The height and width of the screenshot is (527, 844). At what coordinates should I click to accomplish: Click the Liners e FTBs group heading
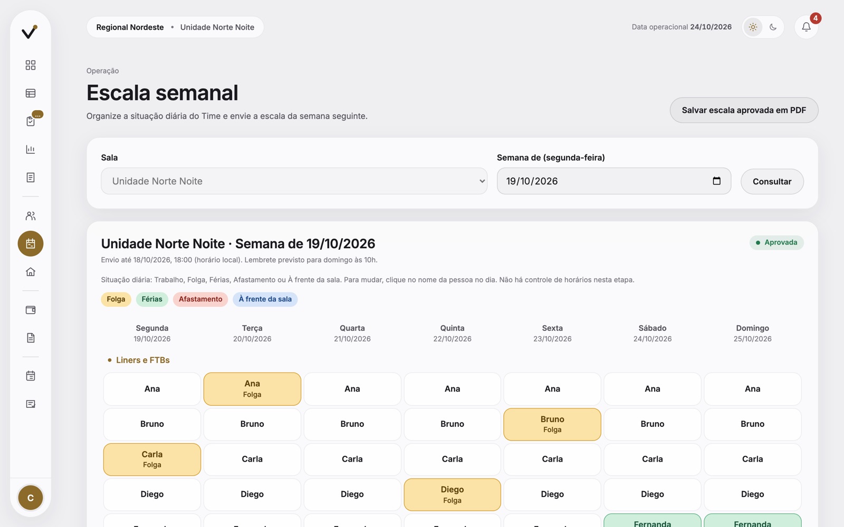pyautogui.click(x=142, y=360)
